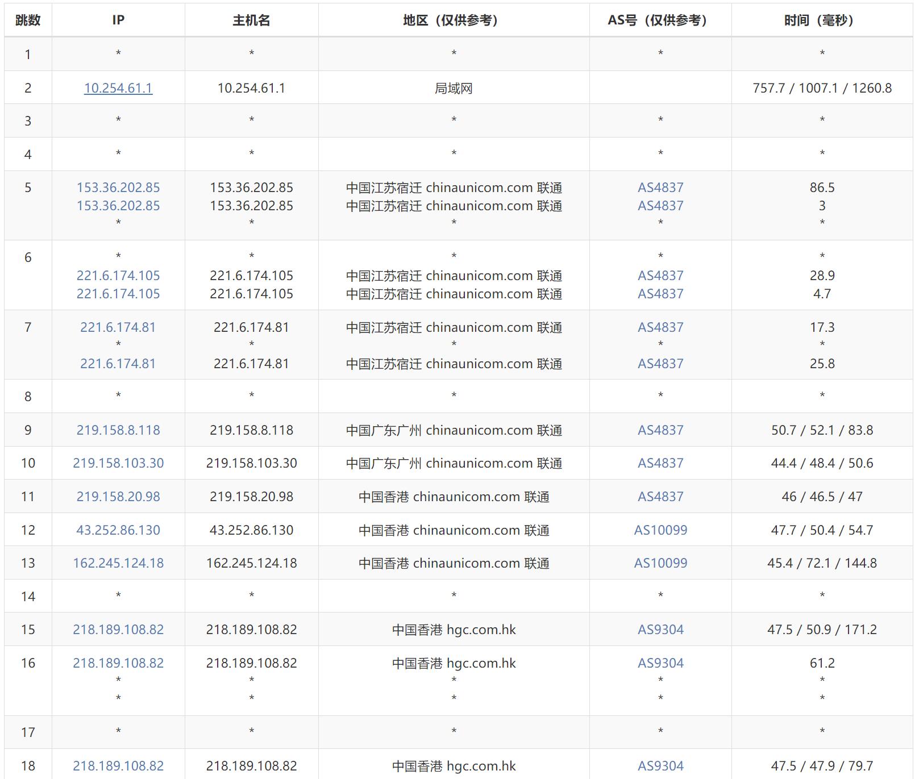Viewport: 915px width, 779px height.
Task: Open AS4837 link in hop 11 row
Action: [x=660, y=497]
